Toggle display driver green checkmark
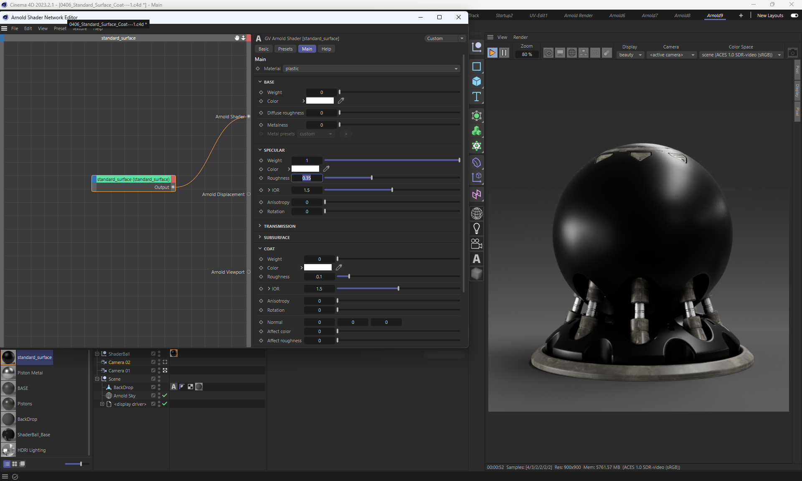Image resolution: width=802 pixels, height=481 pixels. [x=165, y=404]
